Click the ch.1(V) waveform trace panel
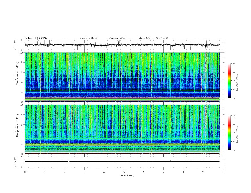Image resolution: width=251 pixels, height=193 pixels. tap(124, 45)
